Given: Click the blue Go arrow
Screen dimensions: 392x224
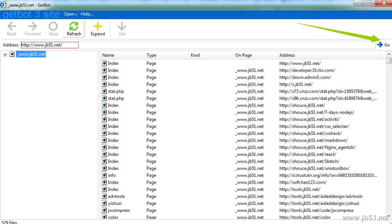Looking at the screenshot, I should [380, 45].
